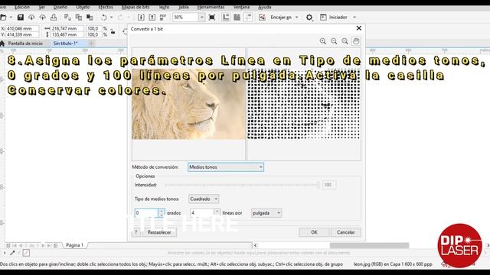Click the Restablecer button
490x275 pixels.
point(159,232)
